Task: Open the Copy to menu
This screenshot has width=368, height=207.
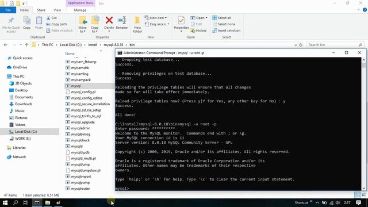Action: tap(95, 25)
